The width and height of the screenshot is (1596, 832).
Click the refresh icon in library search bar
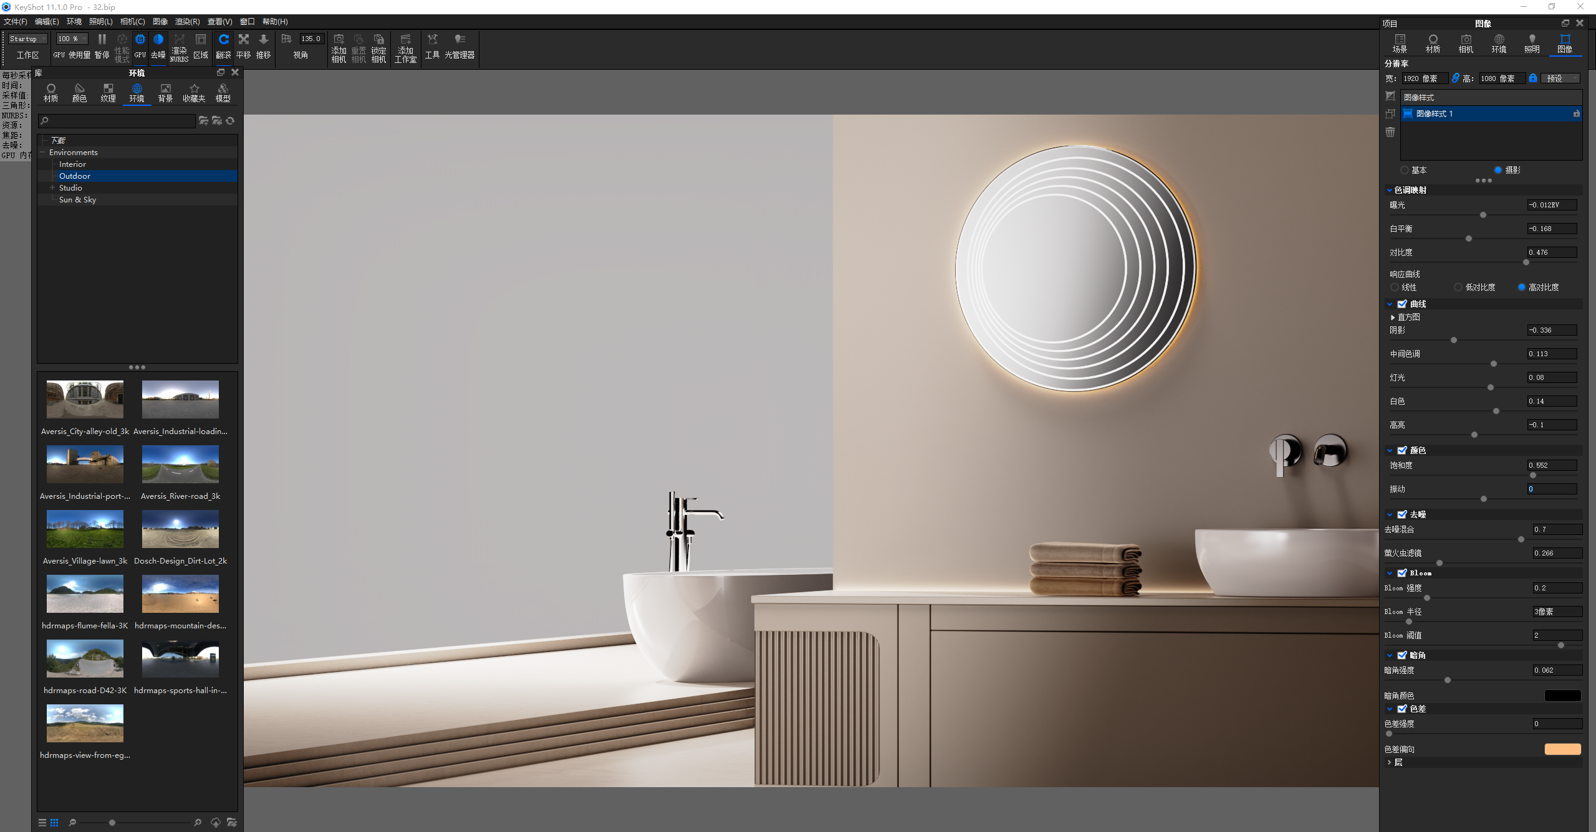[230, 121]
